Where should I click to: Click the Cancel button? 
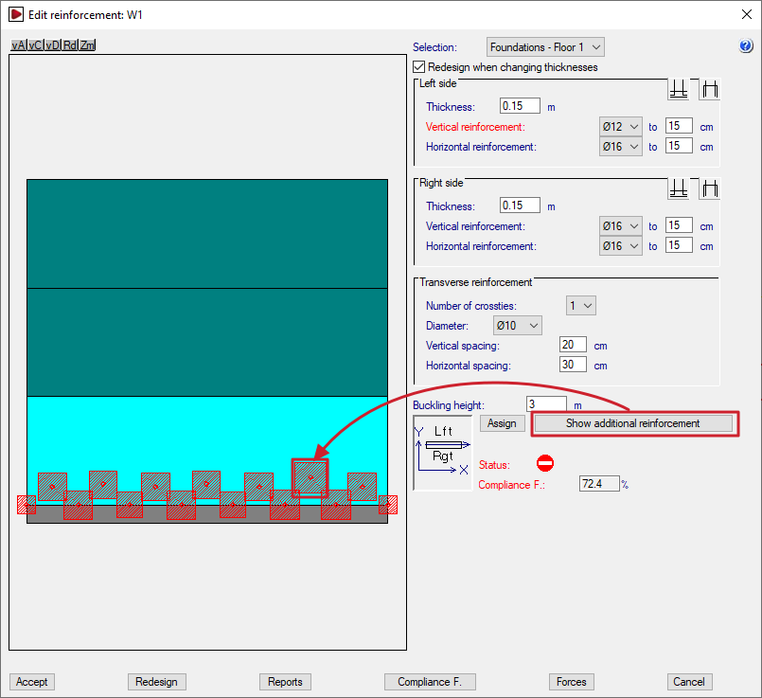689,682
